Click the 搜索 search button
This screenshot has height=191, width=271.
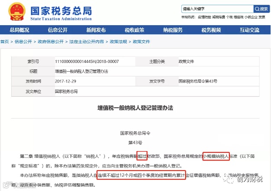point(261,9)
